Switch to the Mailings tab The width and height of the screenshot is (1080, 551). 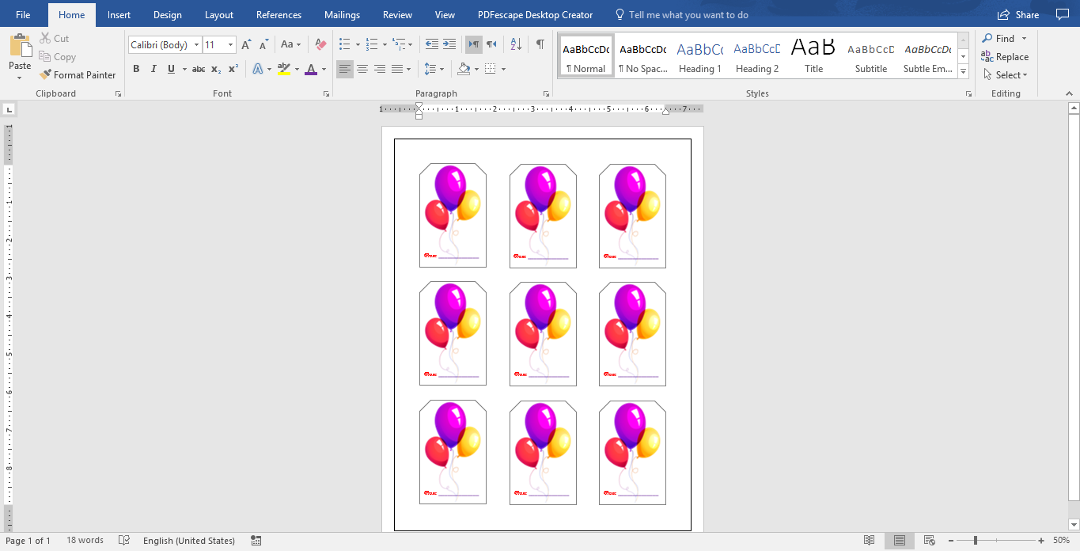342,14
